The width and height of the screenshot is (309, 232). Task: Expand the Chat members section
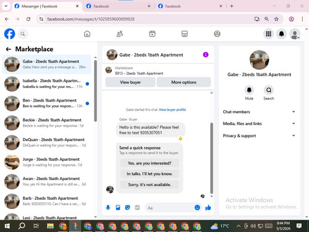(x=259, y=112)
